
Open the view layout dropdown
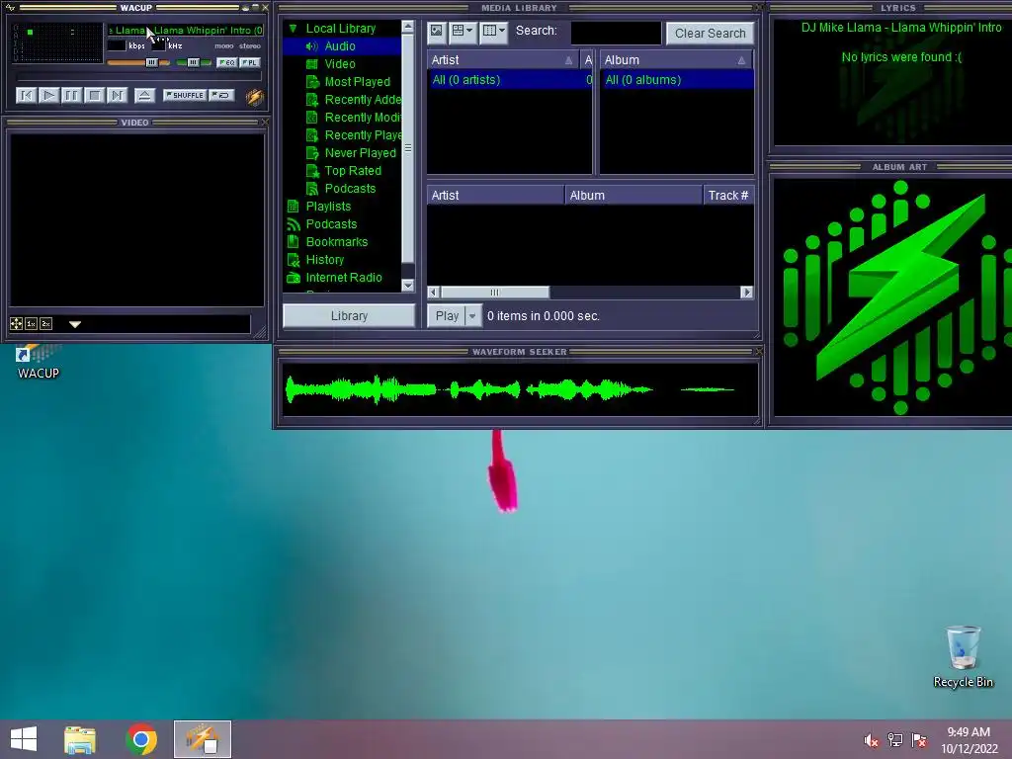[463, 31]
